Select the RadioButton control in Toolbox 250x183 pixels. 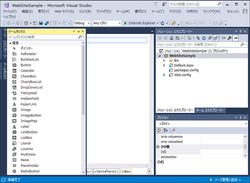pyautogui.click(x=30, y=171)
